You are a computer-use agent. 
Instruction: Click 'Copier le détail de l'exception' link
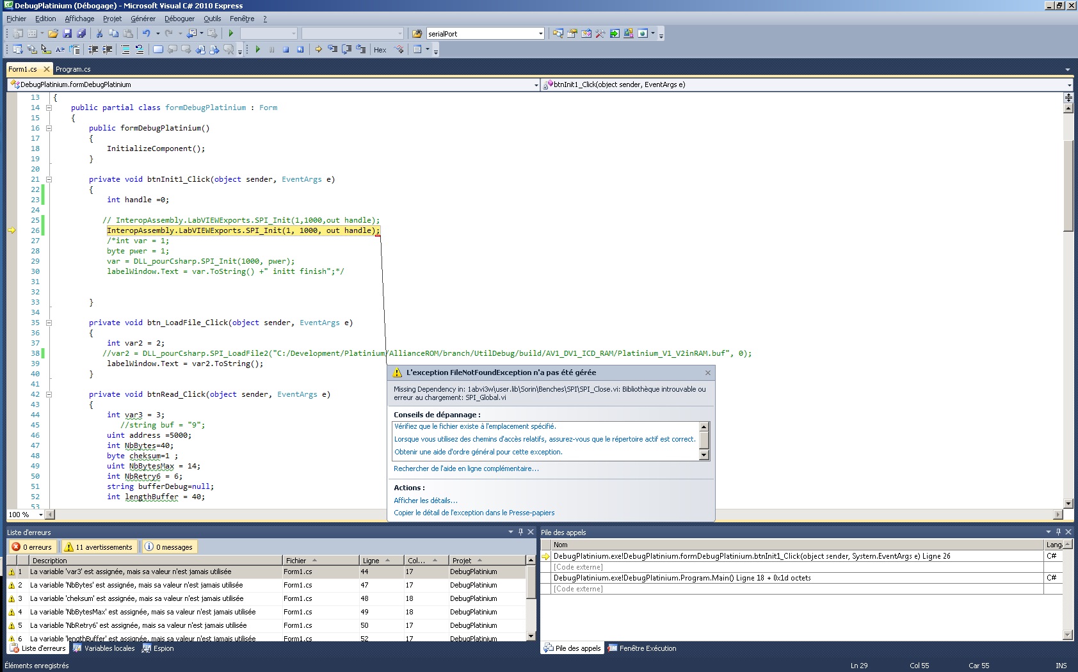[x=474, y=513]
